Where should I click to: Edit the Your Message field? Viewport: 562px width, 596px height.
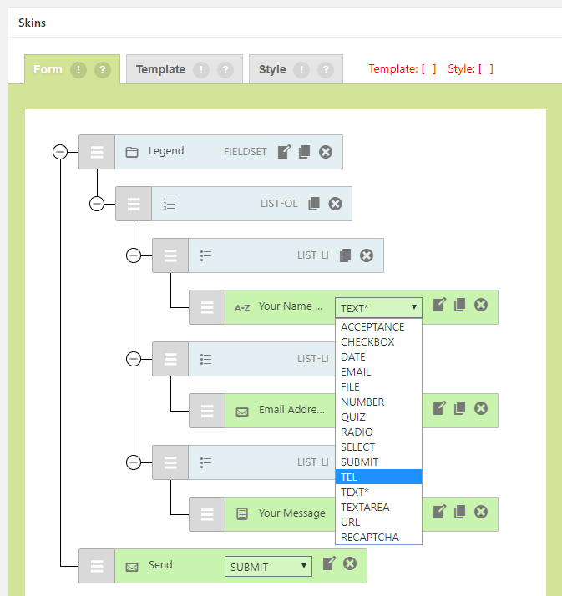click(x=440, y=513)
